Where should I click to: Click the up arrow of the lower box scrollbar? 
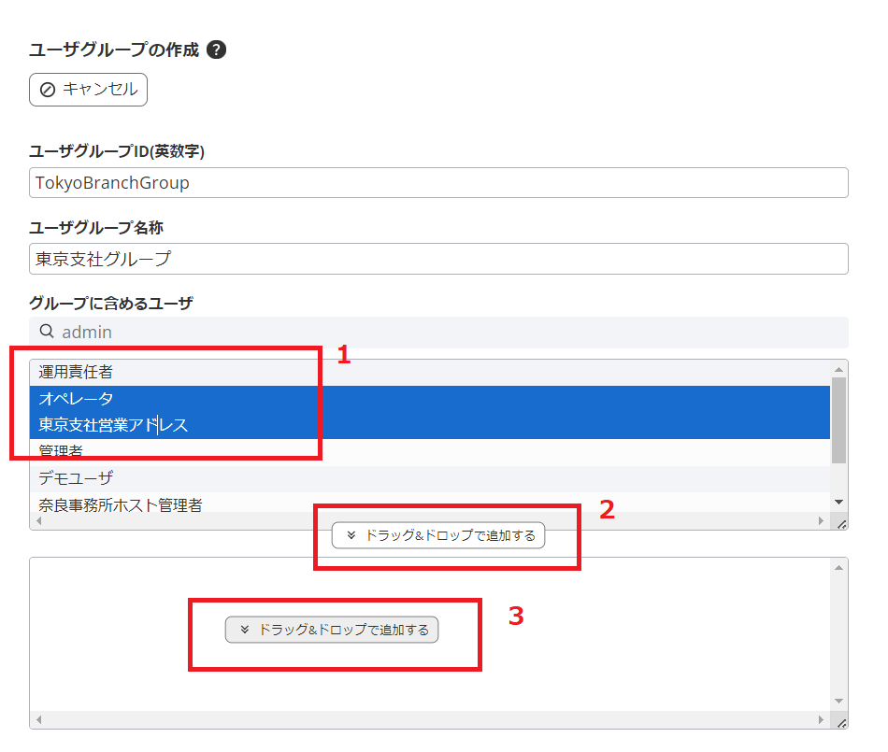[x=838, y=567]
